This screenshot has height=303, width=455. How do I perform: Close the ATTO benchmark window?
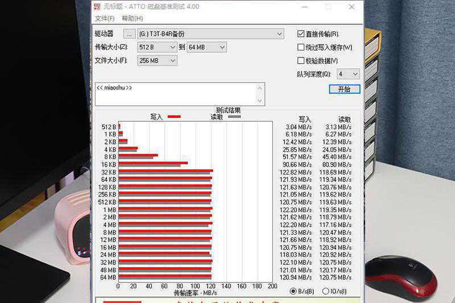coord(351,7)
